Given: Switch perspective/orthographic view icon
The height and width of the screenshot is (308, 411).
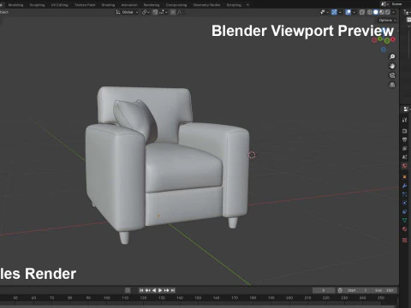Looking at the screenshot, I should [392, 85].
